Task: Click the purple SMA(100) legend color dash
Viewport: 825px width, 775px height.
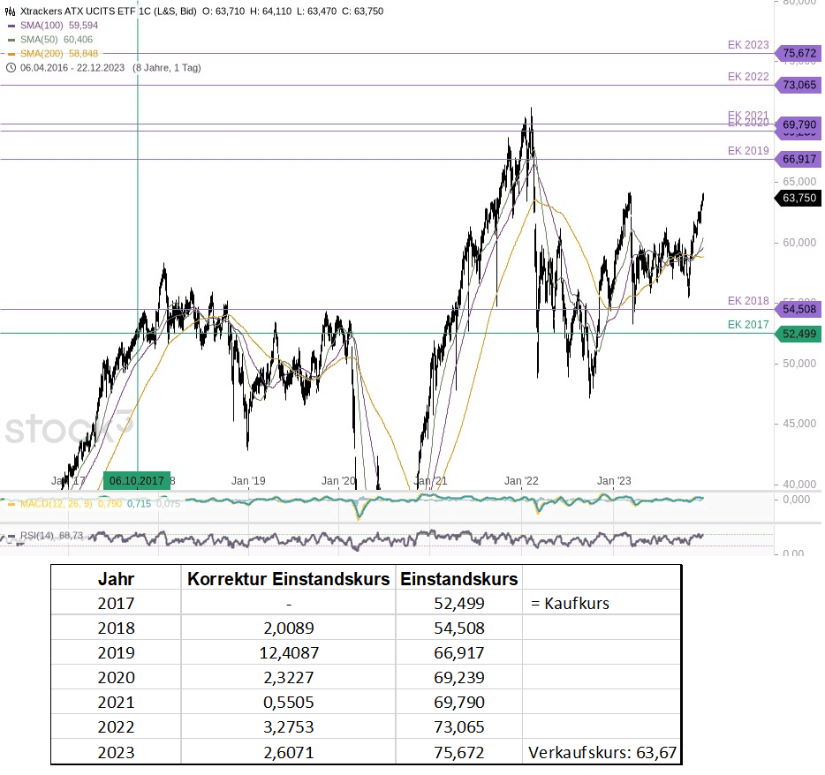Action: point(11,26)
